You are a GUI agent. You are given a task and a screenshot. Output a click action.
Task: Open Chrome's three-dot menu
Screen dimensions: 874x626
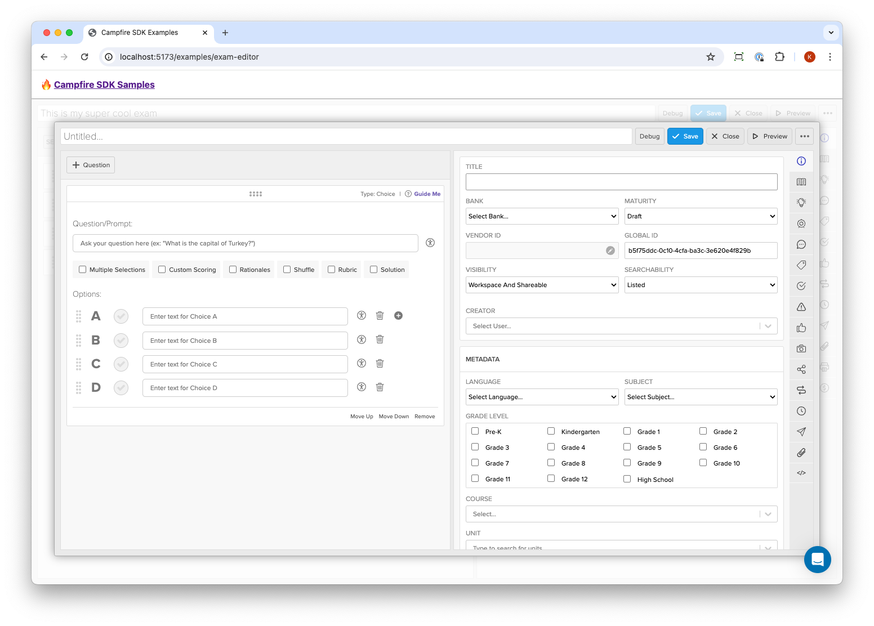click(x=830, y=57)
